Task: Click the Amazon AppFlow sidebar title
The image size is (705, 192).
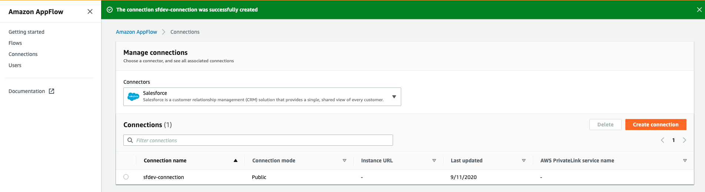Action: click(36, 12)
